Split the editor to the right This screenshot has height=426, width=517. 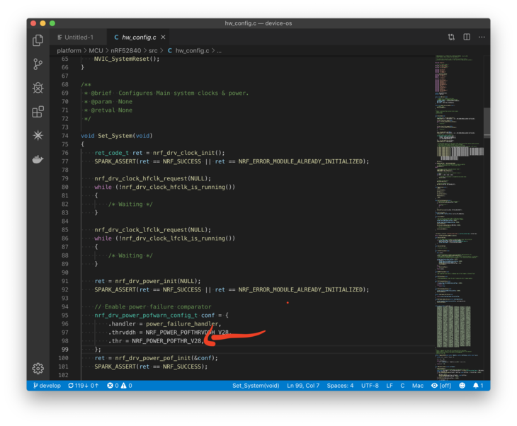[x=467, y=38]
